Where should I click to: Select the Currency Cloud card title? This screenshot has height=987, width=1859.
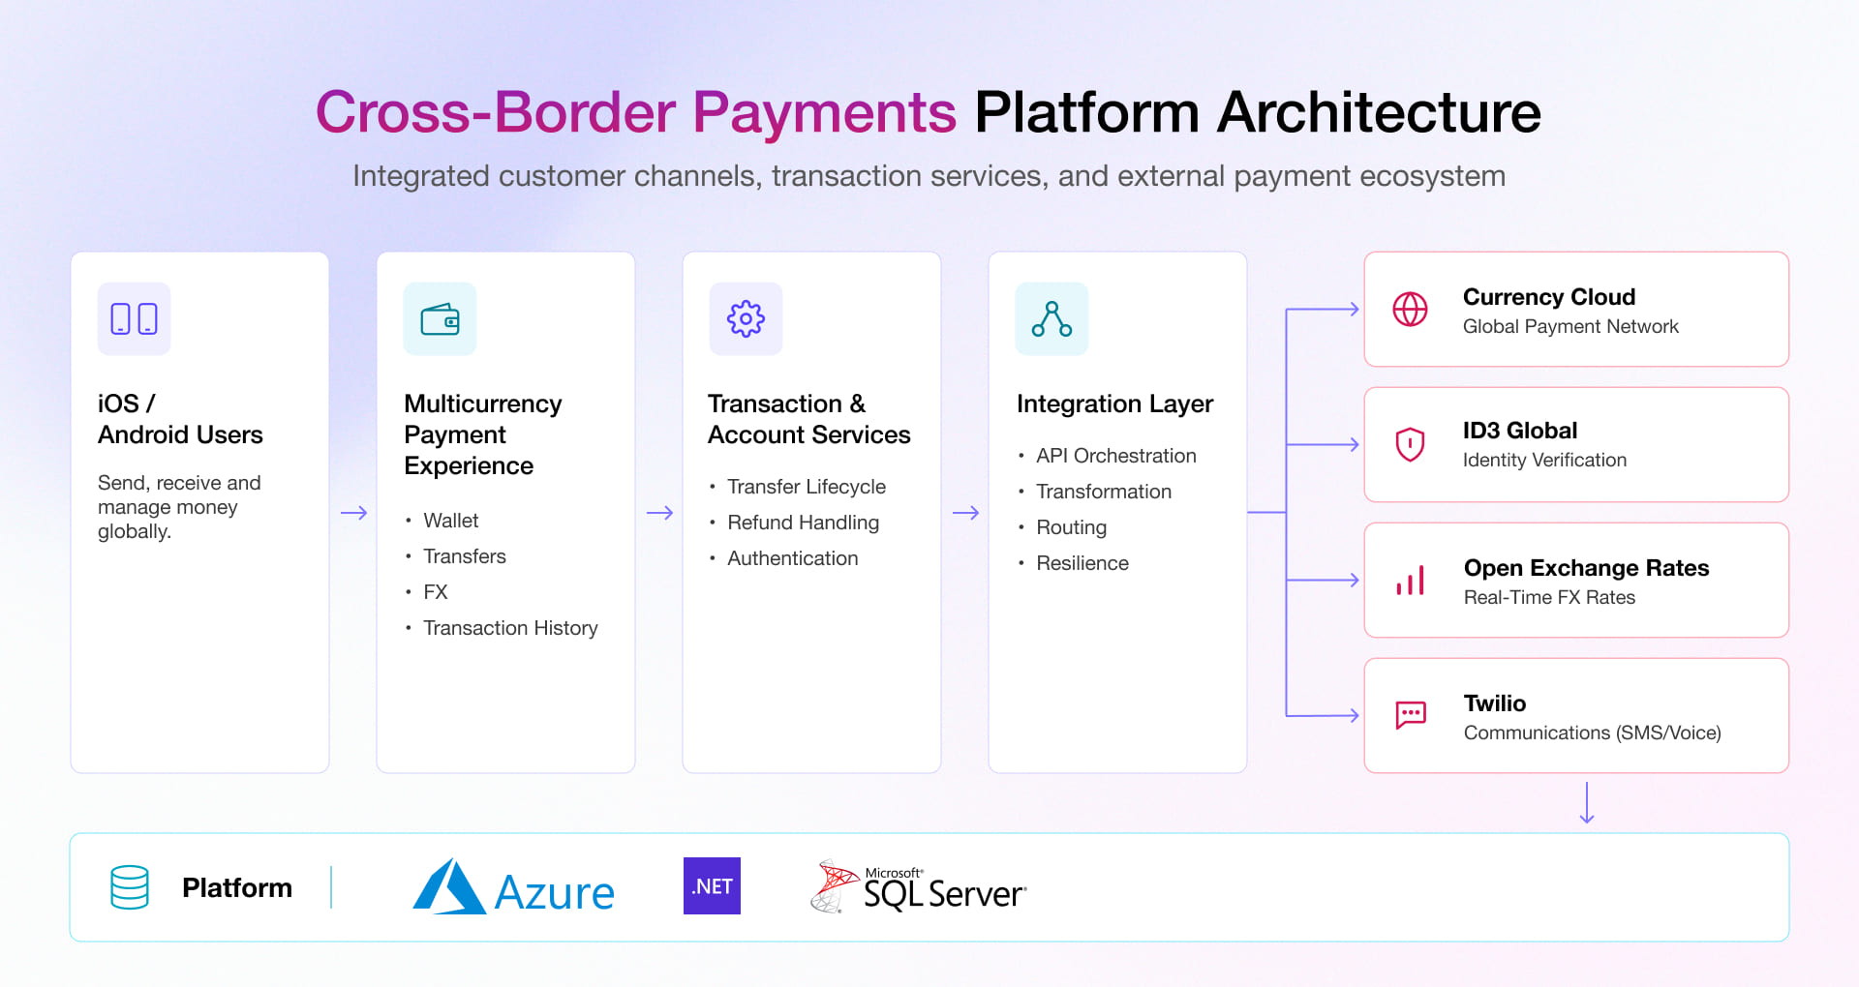coord(1548,297)
